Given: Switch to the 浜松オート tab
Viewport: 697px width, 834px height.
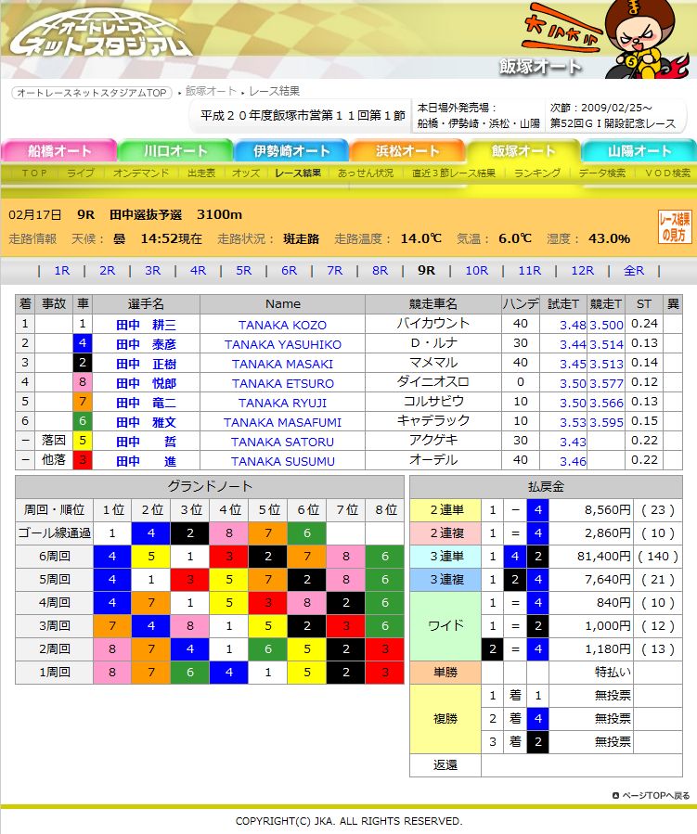Looking at the screenshot, I should coord(407,150).
